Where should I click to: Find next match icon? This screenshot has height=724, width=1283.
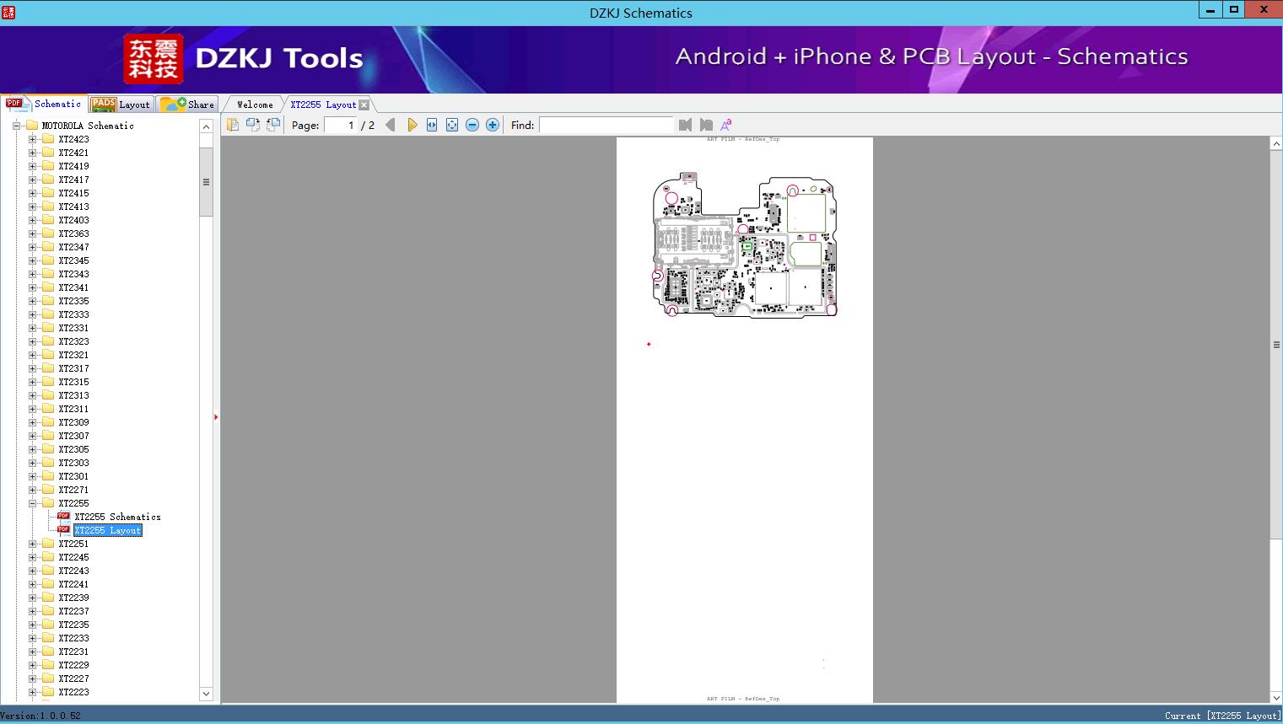(x=706, y=125)
